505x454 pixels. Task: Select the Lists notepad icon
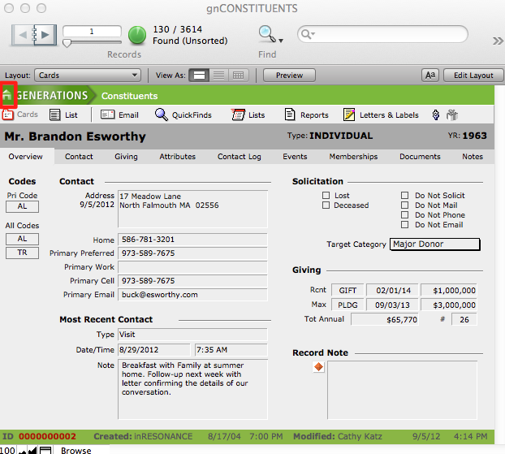[238, 115]
